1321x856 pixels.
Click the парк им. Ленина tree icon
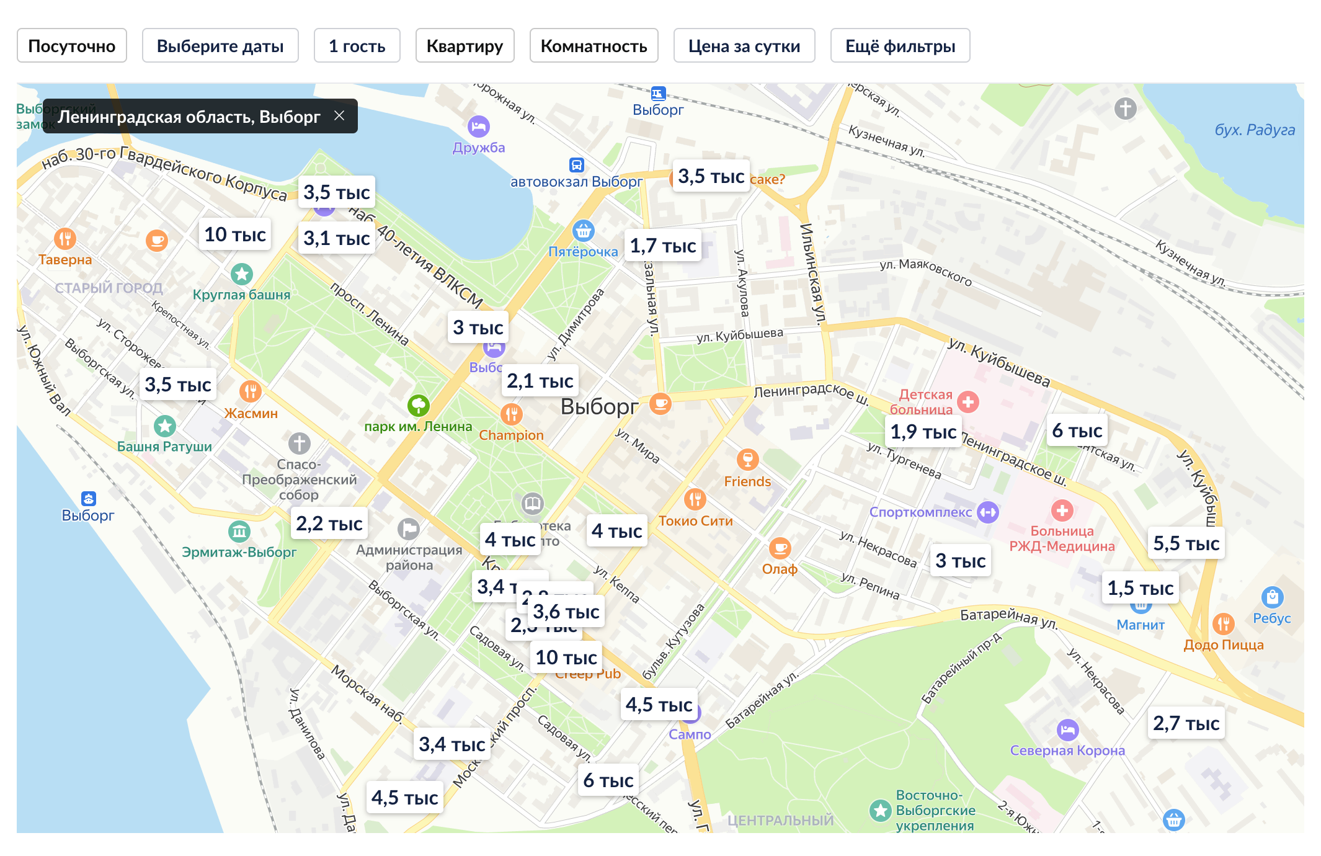pos(419,406)
